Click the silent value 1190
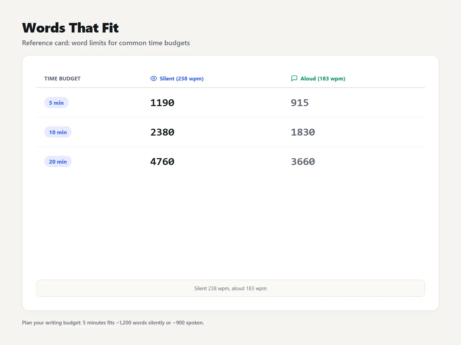 [x=162, y=103]
